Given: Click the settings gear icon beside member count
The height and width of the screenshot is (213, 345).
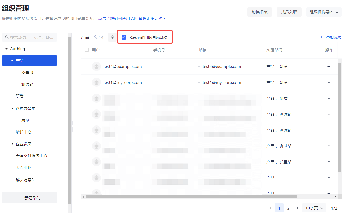Looking at the screenshot, I should coord(112,37).
